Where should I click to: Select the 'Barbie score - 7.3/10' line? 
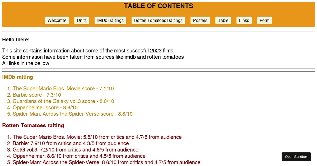(x=37, y=95)
